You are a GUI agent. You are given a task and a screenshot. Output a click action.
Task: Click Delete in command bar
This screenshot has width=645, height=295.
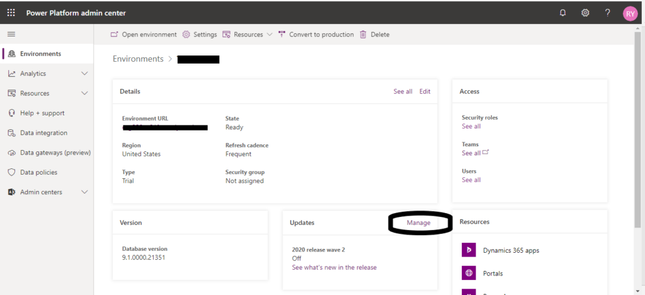375,35
